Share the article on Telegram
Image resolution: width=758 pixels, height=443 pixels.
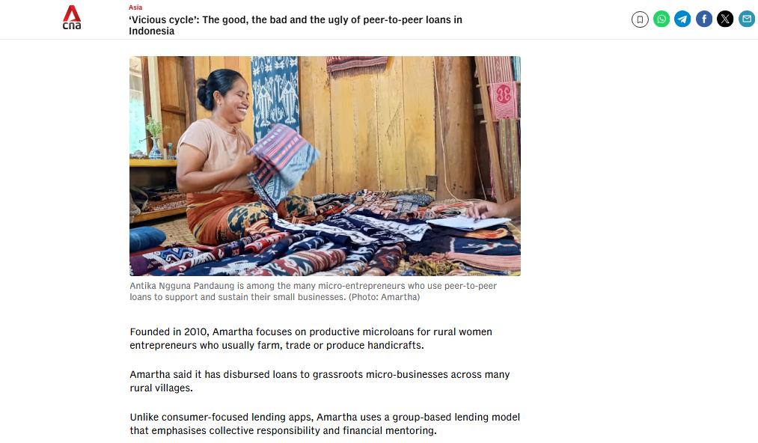(x=682, y=19)
